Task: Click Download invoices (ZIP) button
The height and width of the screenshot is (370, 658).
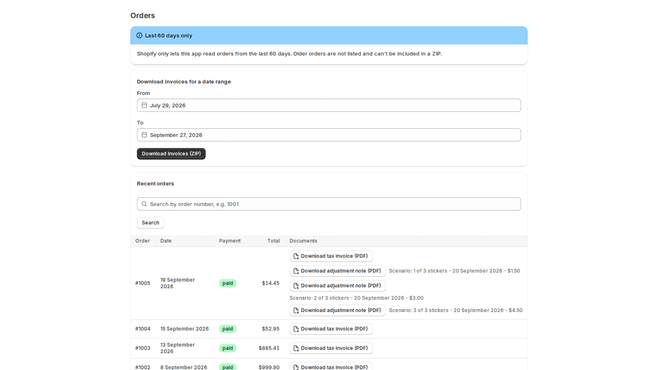Action: point(171,154)
